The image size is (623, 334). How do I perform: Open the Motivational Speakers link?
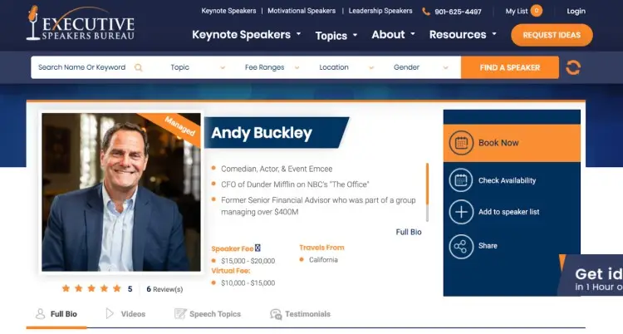click(302, 11)
